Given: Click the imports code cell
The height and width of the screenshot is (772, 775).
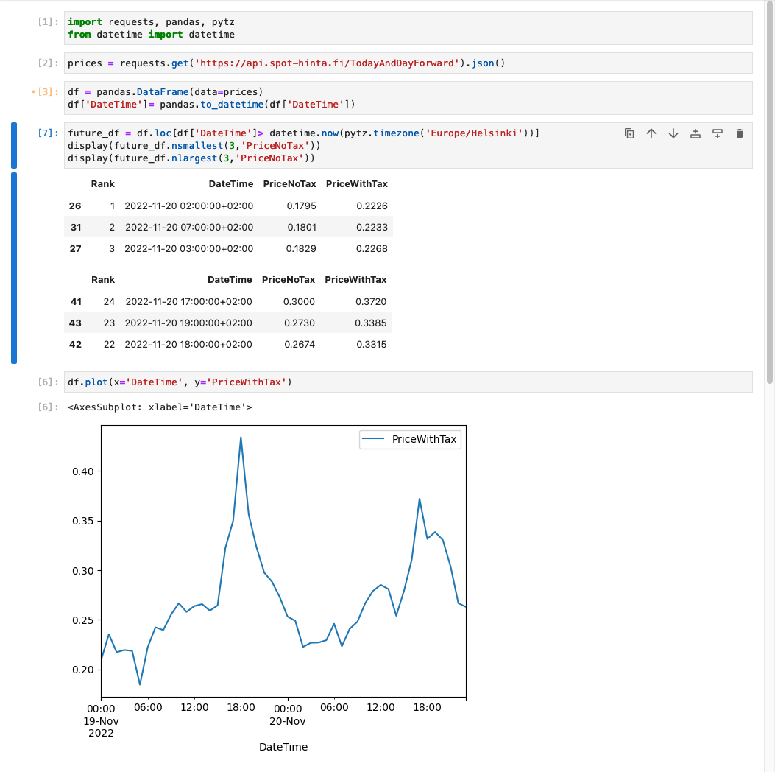Looking at the screenshot, I should 408,28.
